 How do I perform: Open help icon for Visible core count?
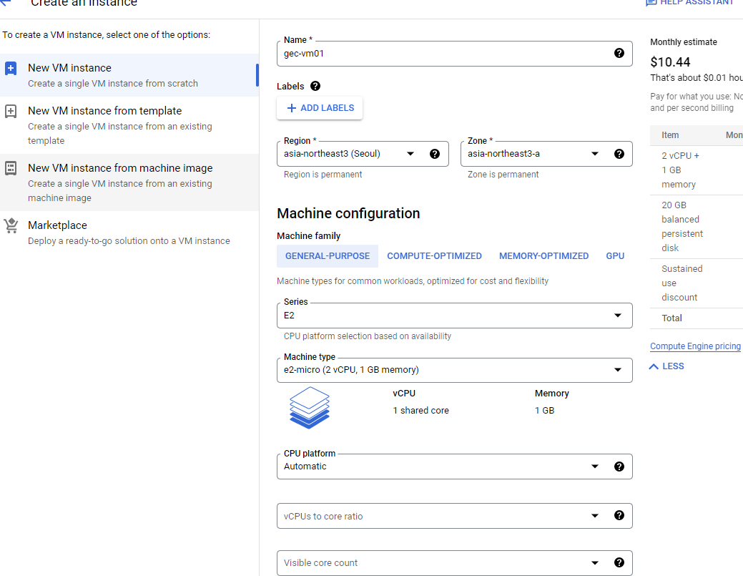[619, 562]
